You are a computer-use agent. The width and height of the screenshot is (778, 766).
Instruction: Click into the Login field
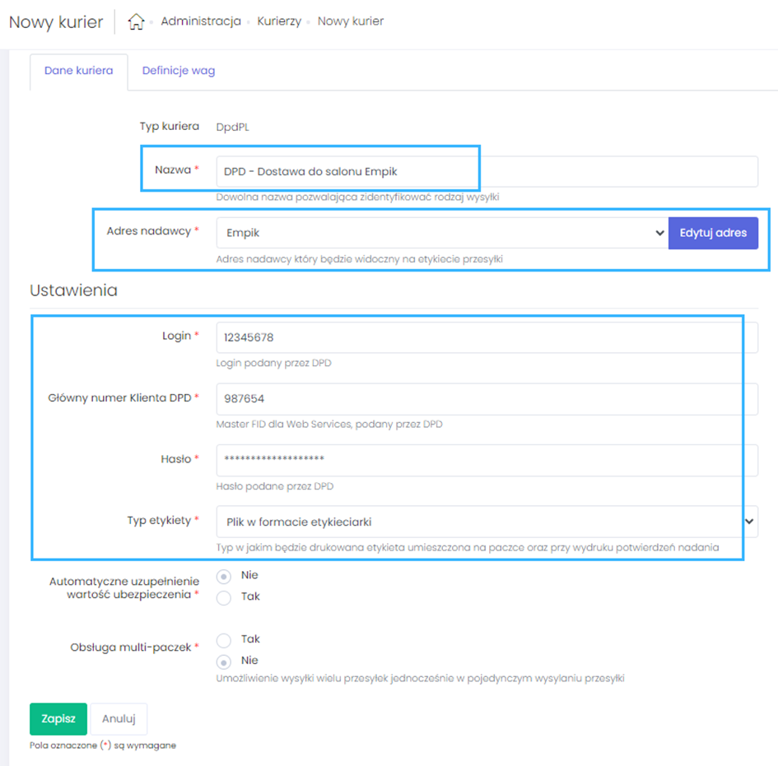coord(486,337)
